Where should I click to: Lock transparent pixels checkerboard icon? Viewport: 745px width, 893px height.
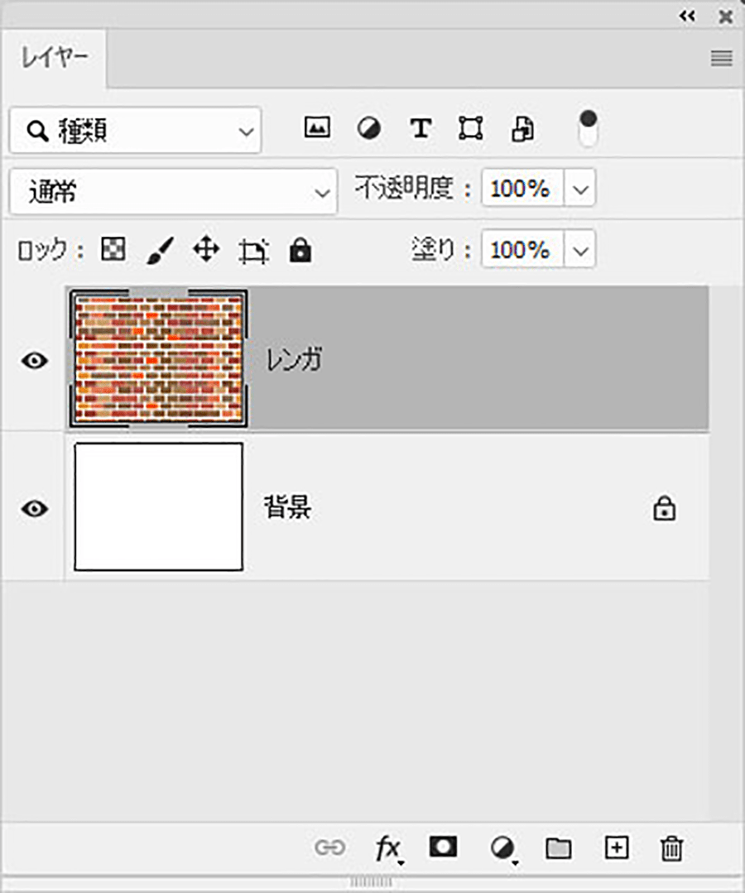pos(113,249)
